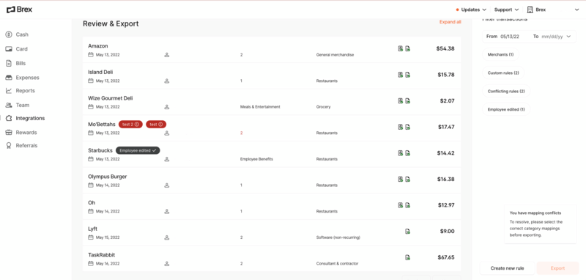Click General merchandise on Amazon row

click(x=335, y=55)
